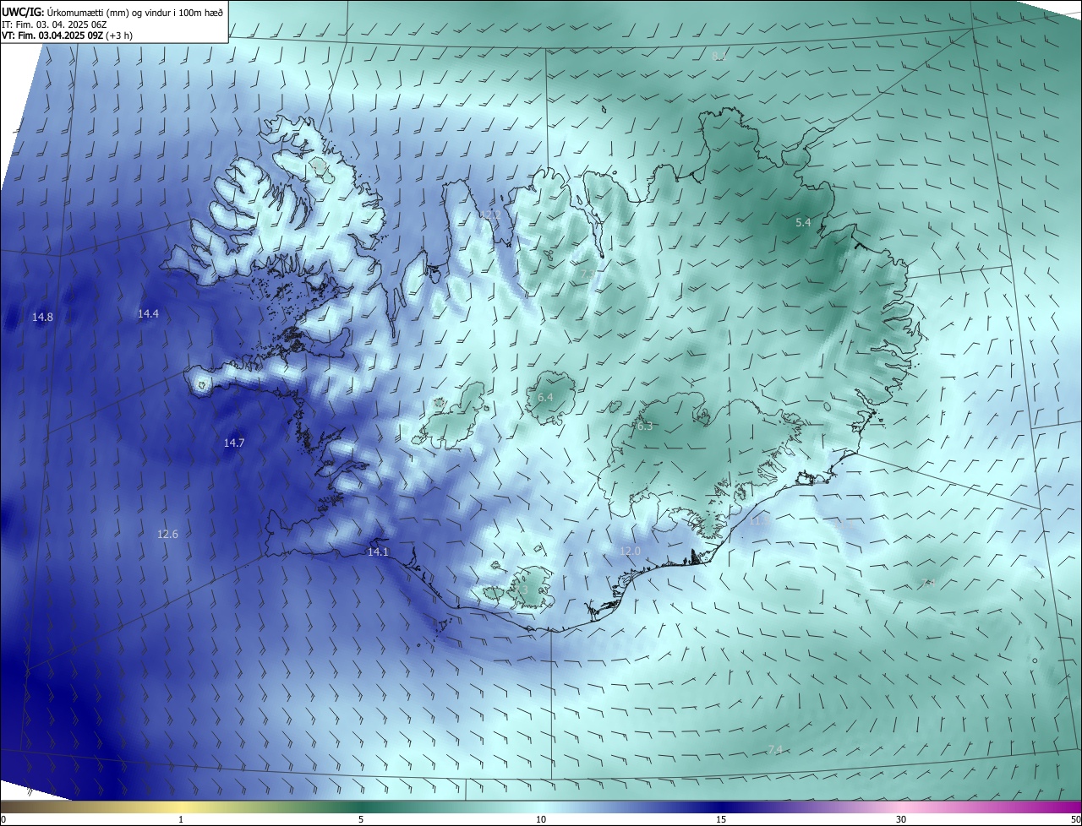The height and width of the screenshot is (826, 1082).
Task: Click the '10' label on the color scale
Action: click(541, 820)
